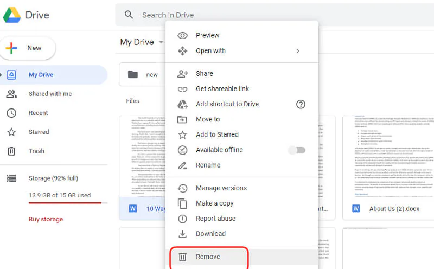This screenshot has height=269, width=434.
Task: Click the Drive title text
Action: click(x=37, y=15)
